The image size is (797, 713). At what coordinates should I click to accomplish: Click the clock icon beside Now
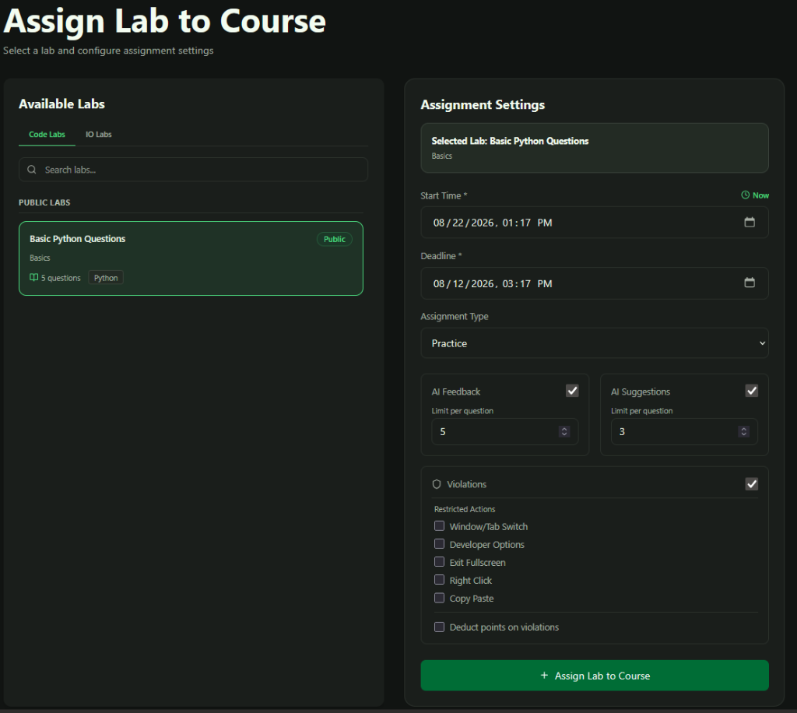[x=745, y=195]
